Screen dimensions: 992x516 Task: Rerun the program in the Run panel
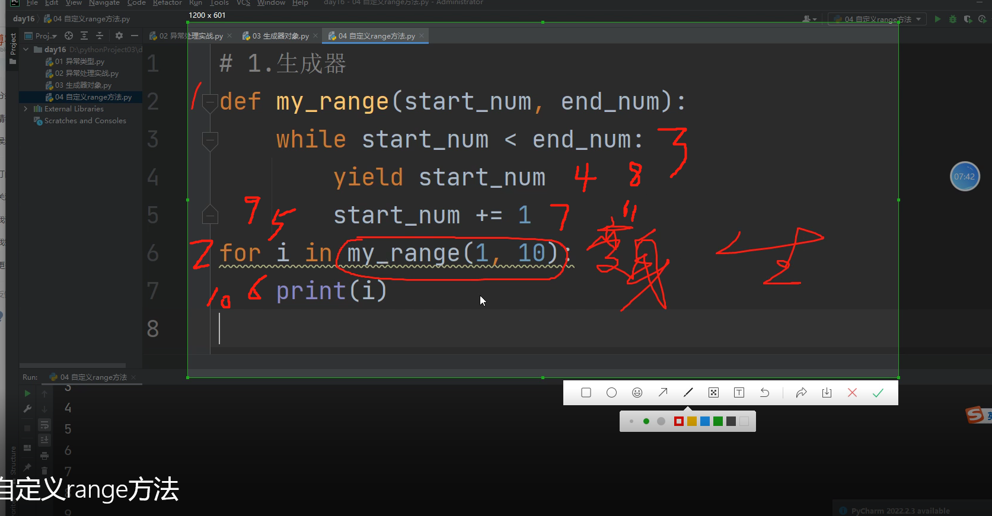click(27, 393)
